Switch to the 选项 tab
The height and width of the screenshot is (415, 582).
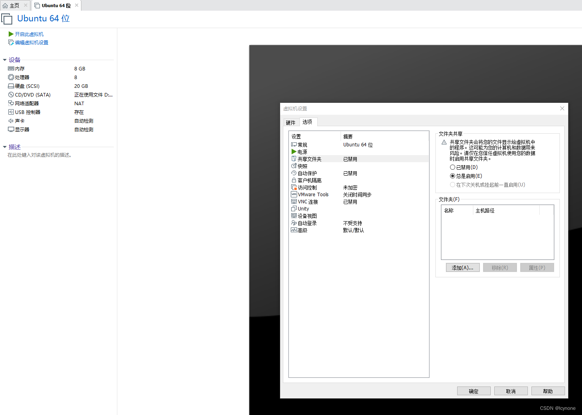pyautogui.click(x=308, y=122)
